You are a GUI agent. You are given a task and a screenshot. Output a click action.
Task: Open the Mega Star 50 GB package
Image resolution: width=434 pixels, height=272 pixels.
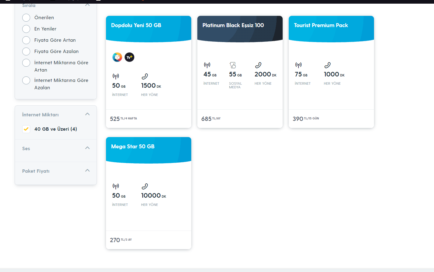tap(133, 147)
